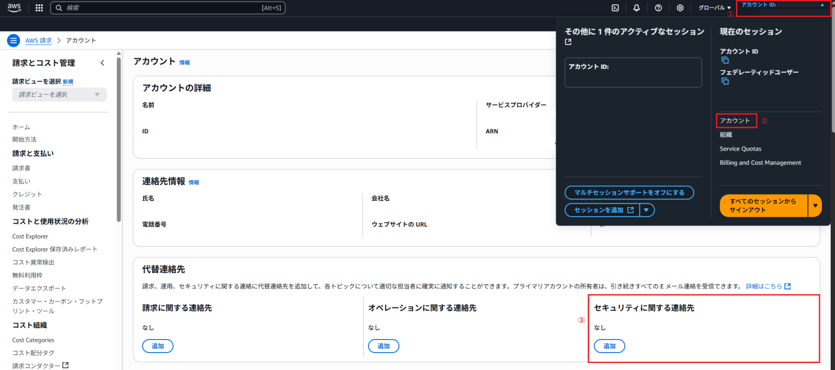Viewport: 835px width, 370px height.
Task: Open the help question mark icon
Action: point(658,8)
